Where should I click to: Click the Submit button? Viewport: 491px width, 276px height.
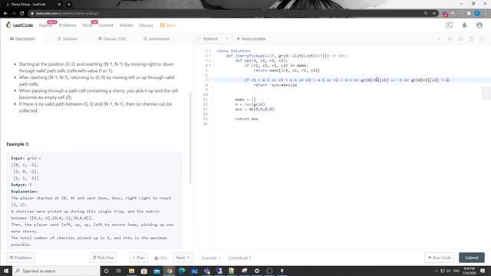click(472, 258)
